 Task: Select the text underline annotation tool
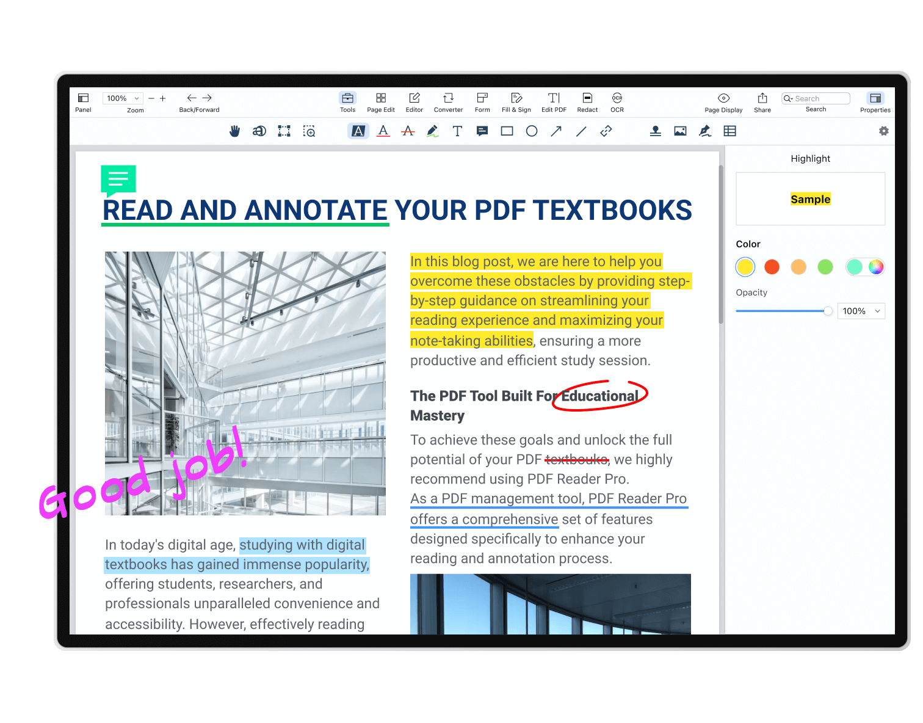pyautogui.click(x=383, y=131)
